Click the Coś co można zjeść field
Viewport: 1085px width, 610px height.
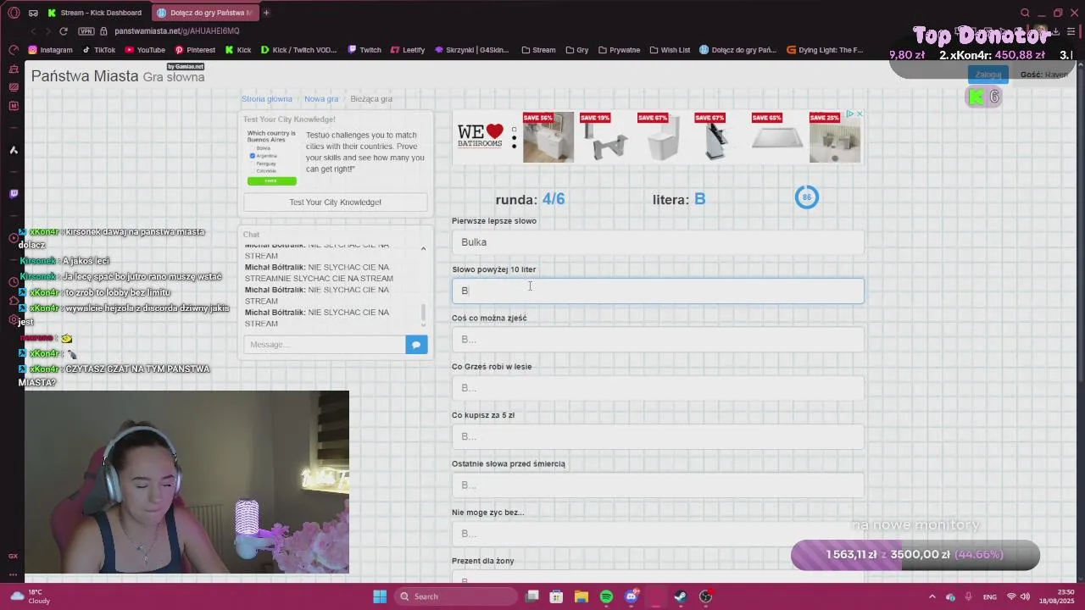click(x=658, y=339)
